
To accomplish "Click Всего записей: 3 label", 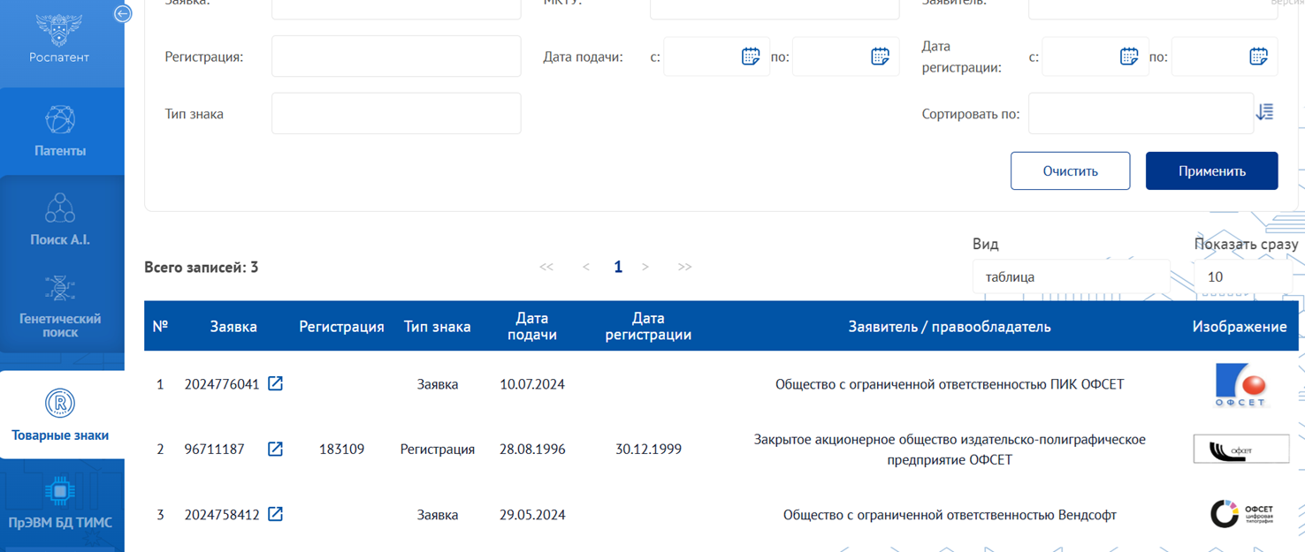I will [x=202, y=267].
